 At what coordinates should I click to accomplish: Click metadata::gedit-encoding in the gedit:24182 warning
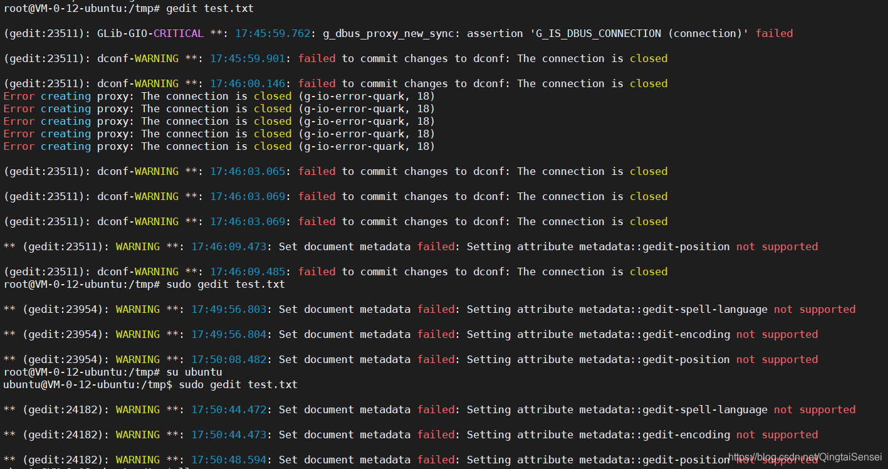(x=655, y=435)
